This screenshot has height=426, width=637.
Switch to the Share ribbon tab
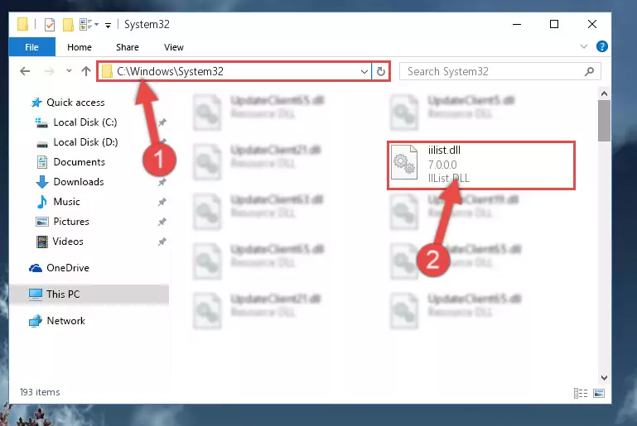tap(128, 47)
